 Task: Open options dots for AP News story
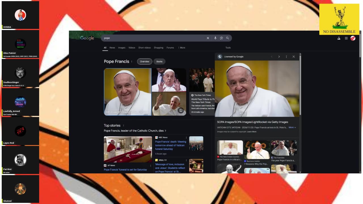click(151, 165)
